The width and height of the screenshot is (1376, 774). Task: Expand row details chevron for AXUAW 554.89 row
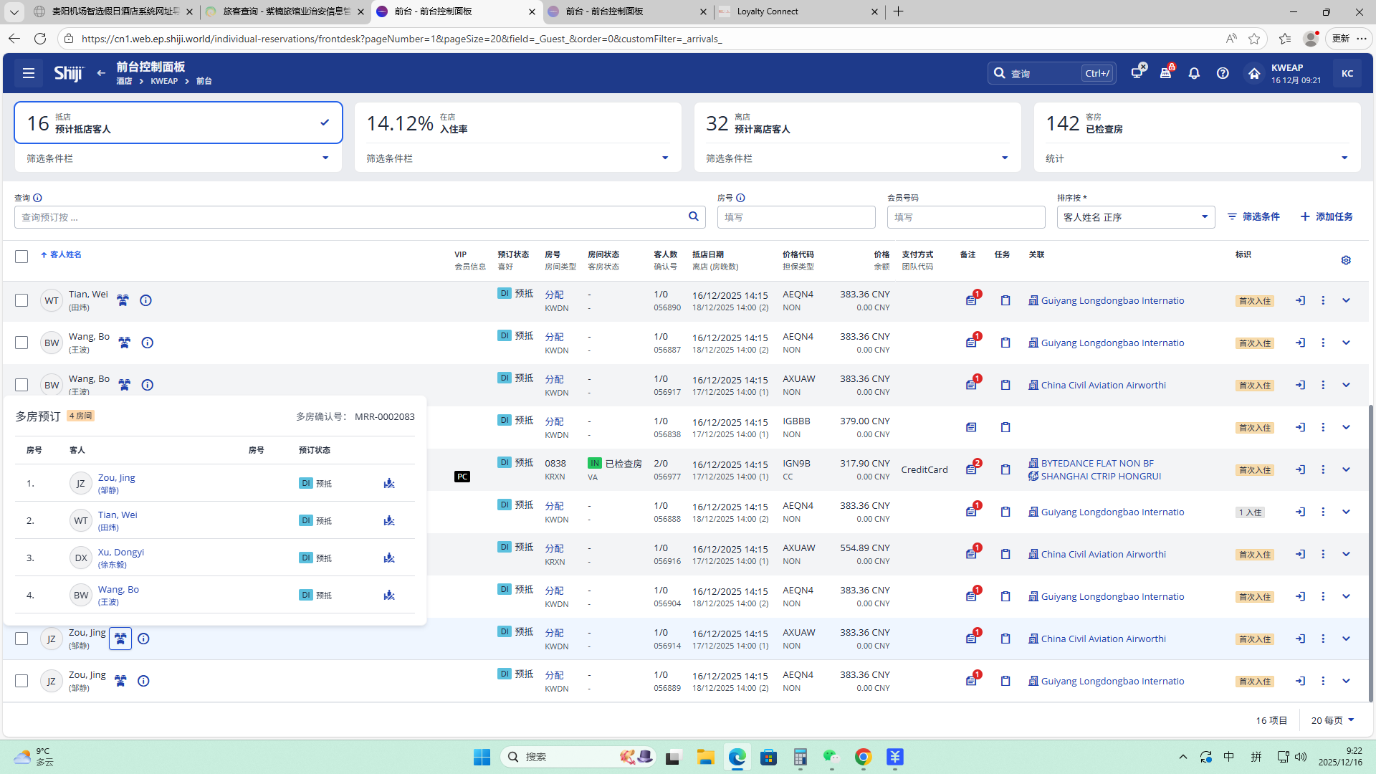click(x=1346, y=554)
